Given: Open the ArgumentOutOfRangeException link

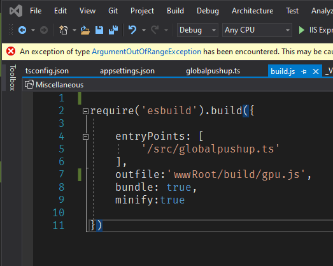Looking at the screenshot, I should (146, 52).
